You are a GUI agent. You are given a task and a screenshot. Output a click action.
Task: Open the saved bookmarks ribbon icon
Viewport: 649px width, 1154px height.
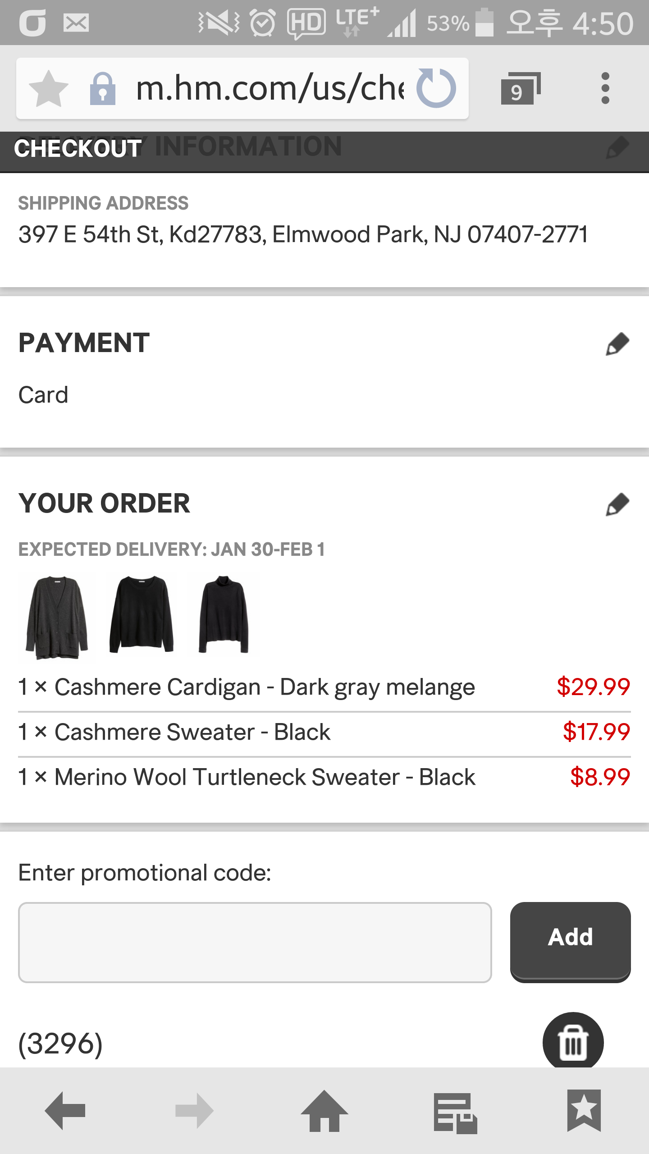click(584, 1111)
